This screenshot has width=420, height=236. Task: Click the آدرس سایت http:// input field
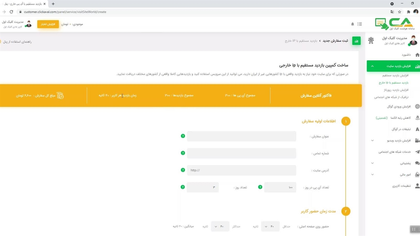tap(241, 170)
